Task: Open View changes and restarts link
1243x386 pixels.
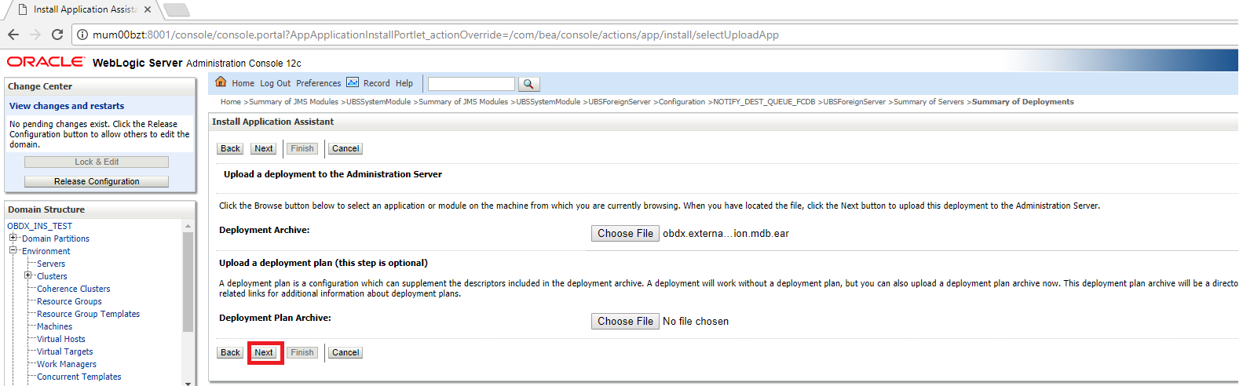Action: point(67,106)
